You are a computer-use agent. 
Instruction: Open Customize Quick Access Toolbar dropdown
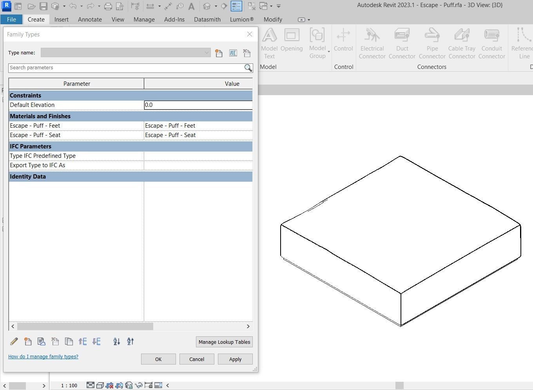click(279, 6)
